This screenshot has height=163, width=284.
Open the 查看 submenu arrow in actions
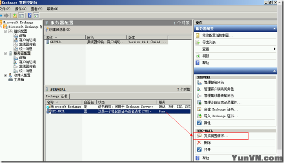(x=275, y=49)
